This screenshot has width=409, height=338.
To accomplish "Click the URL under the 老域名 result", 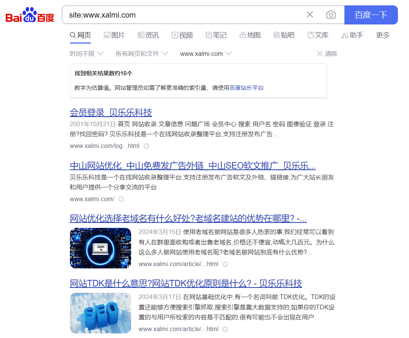I will (x=178, y=264).
